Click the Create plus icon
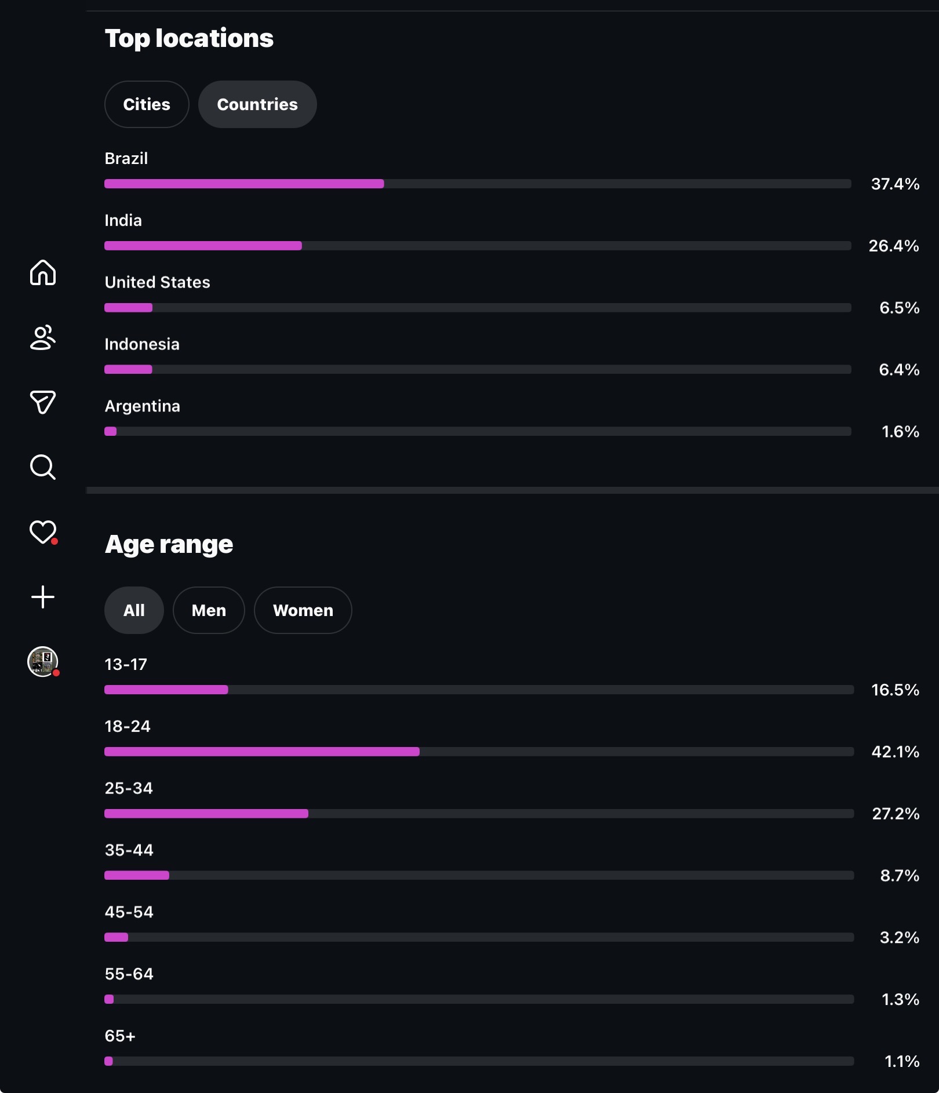The height and width of the screenshot is (1093, 939). (43, 597)
